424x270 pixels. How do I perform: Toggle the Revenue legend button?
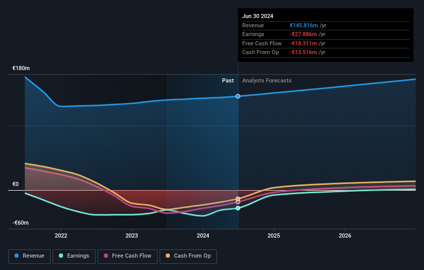click(29, 256)
